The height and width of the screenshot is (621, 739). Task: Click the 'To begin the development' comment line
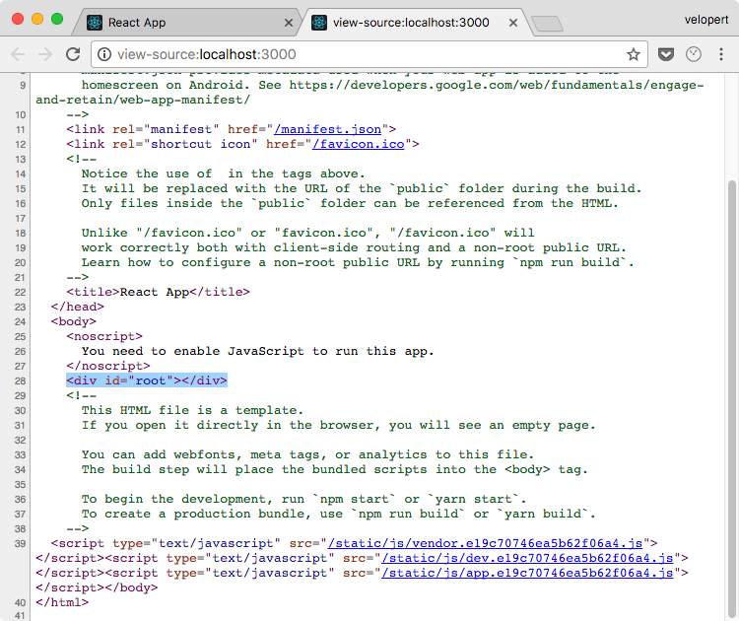[304, 499]
